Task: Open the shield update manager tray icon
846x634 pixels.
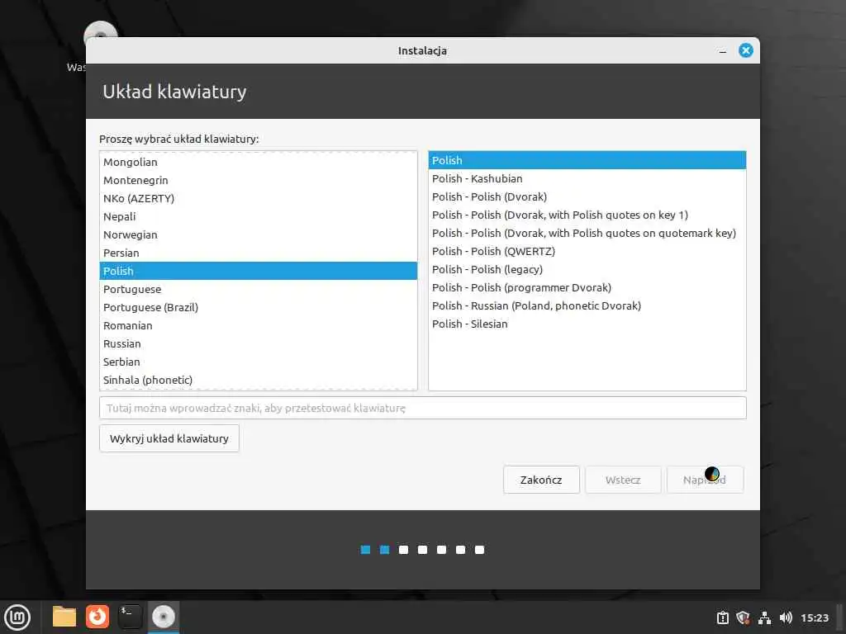Action: click(x=743, y=617)
